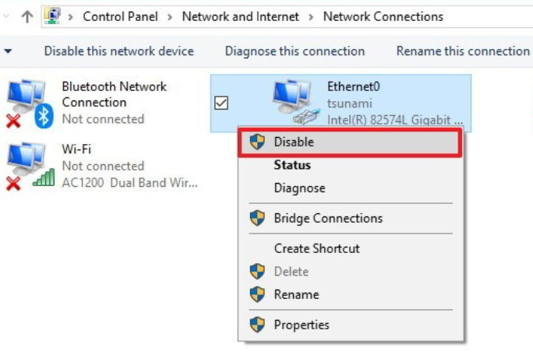Select Diagnose in the context menu
The width and height of the screenshot is (533, 362).
click(299, 188)
